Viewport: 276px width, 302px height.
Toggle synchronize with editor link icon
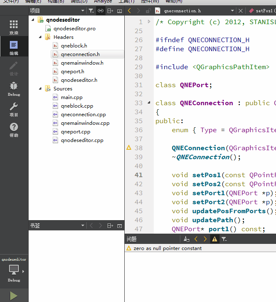pyautogui.click(x=101, y=11)
